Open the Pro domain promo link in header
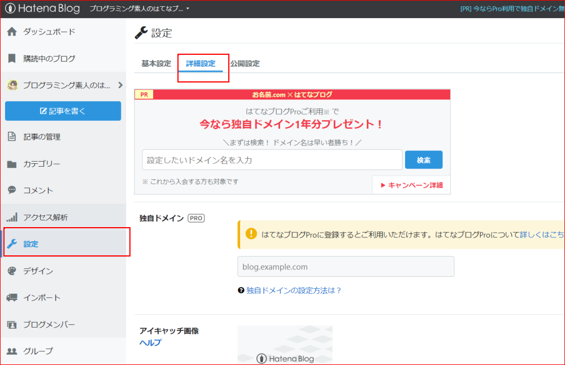This screenshot has width=565, height=365. (x=512, y=8)
